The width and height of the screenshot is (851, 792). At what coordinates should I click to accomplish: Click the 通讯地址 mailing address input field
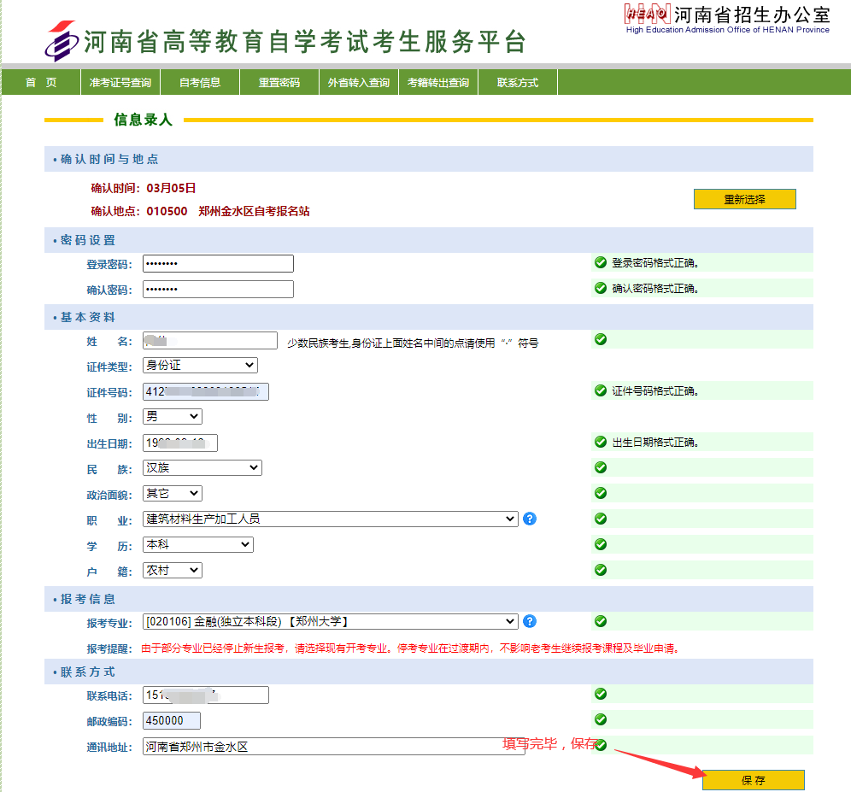(x=322, y=747)
